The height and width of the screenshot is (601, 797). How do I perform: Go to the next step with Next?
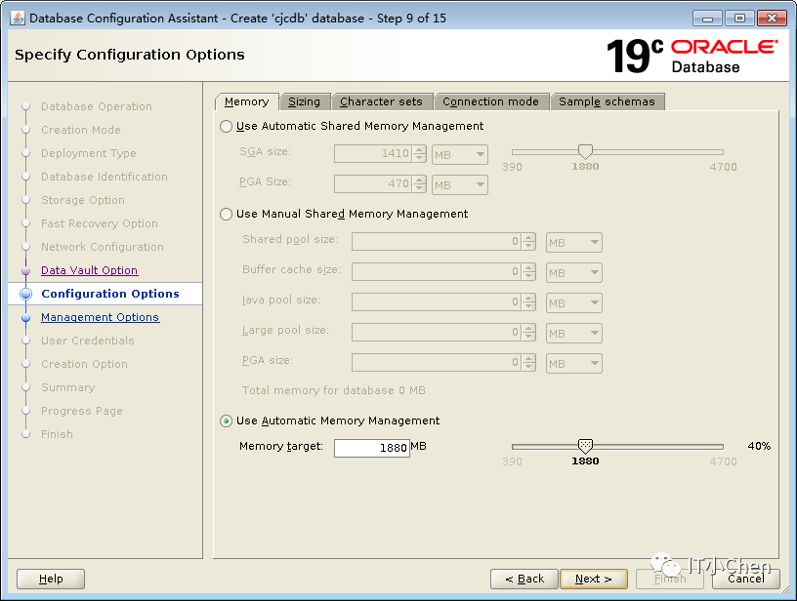pyautogui.click(x=594, y=579)
